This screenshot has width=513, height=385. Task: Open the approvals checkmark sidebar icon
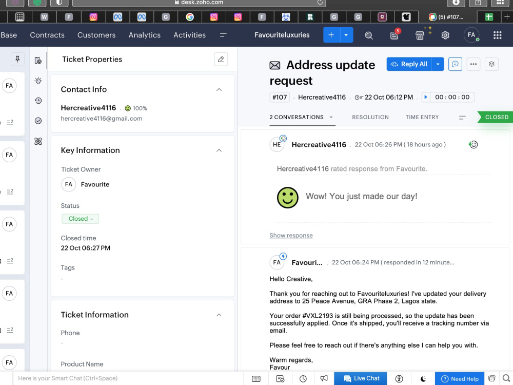click(38, 121)
